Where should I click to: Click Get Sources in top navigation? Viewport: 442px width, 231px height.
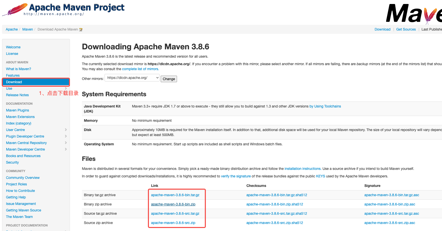406,29
